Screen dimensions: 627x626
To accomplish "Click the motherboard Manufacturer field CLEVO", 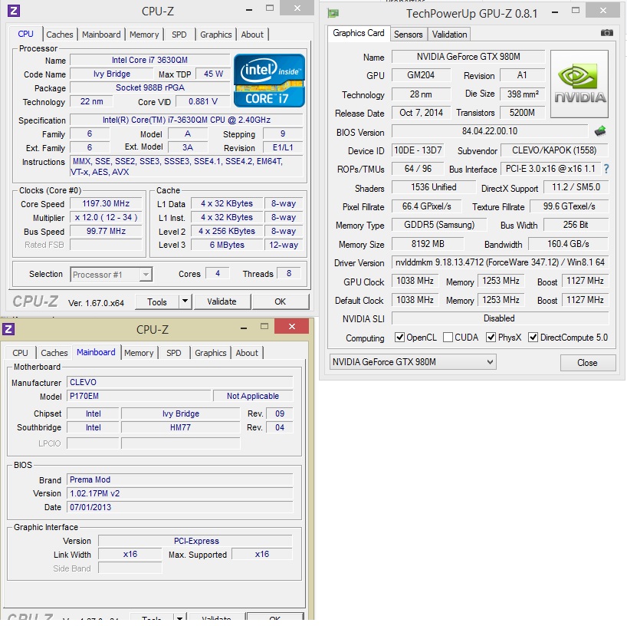I will (x=180, y=382).
